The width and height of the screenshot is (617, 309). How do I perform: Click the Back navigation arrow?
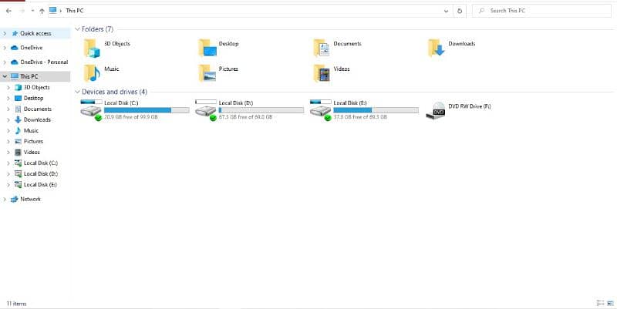(x=8, y=11)
